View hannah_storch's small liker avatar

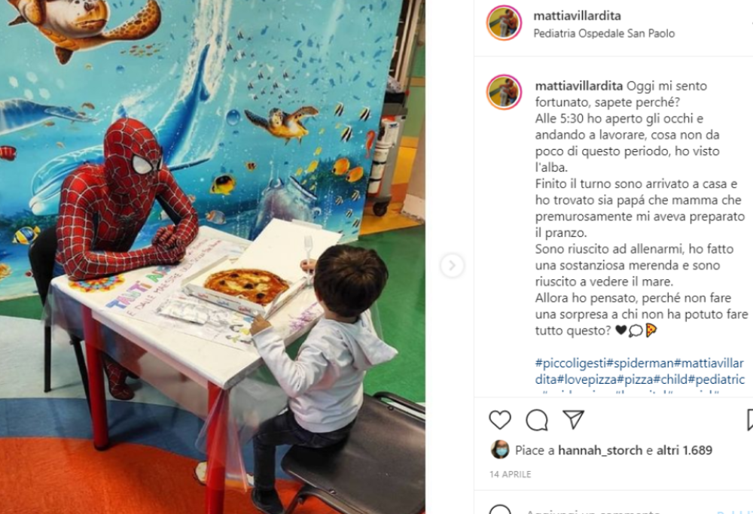pyautogui.click(x=500, y=450)
